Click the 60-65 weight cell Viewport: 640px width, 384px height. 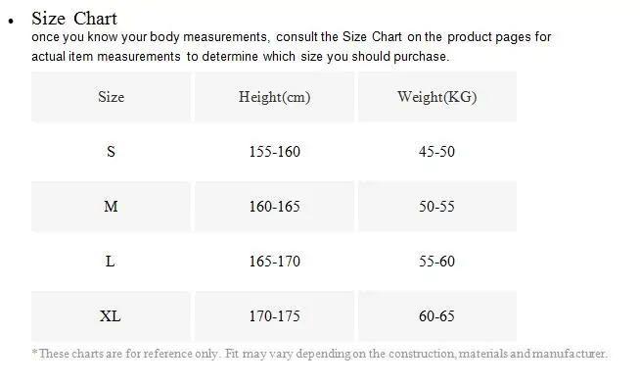click(x=437, y=315)
